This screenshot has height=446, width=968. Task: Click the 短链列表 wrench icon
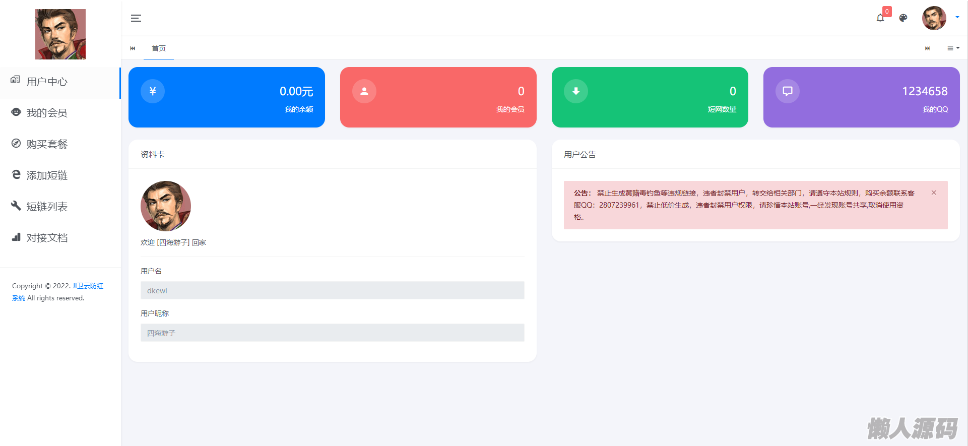(x=16, y=206)
